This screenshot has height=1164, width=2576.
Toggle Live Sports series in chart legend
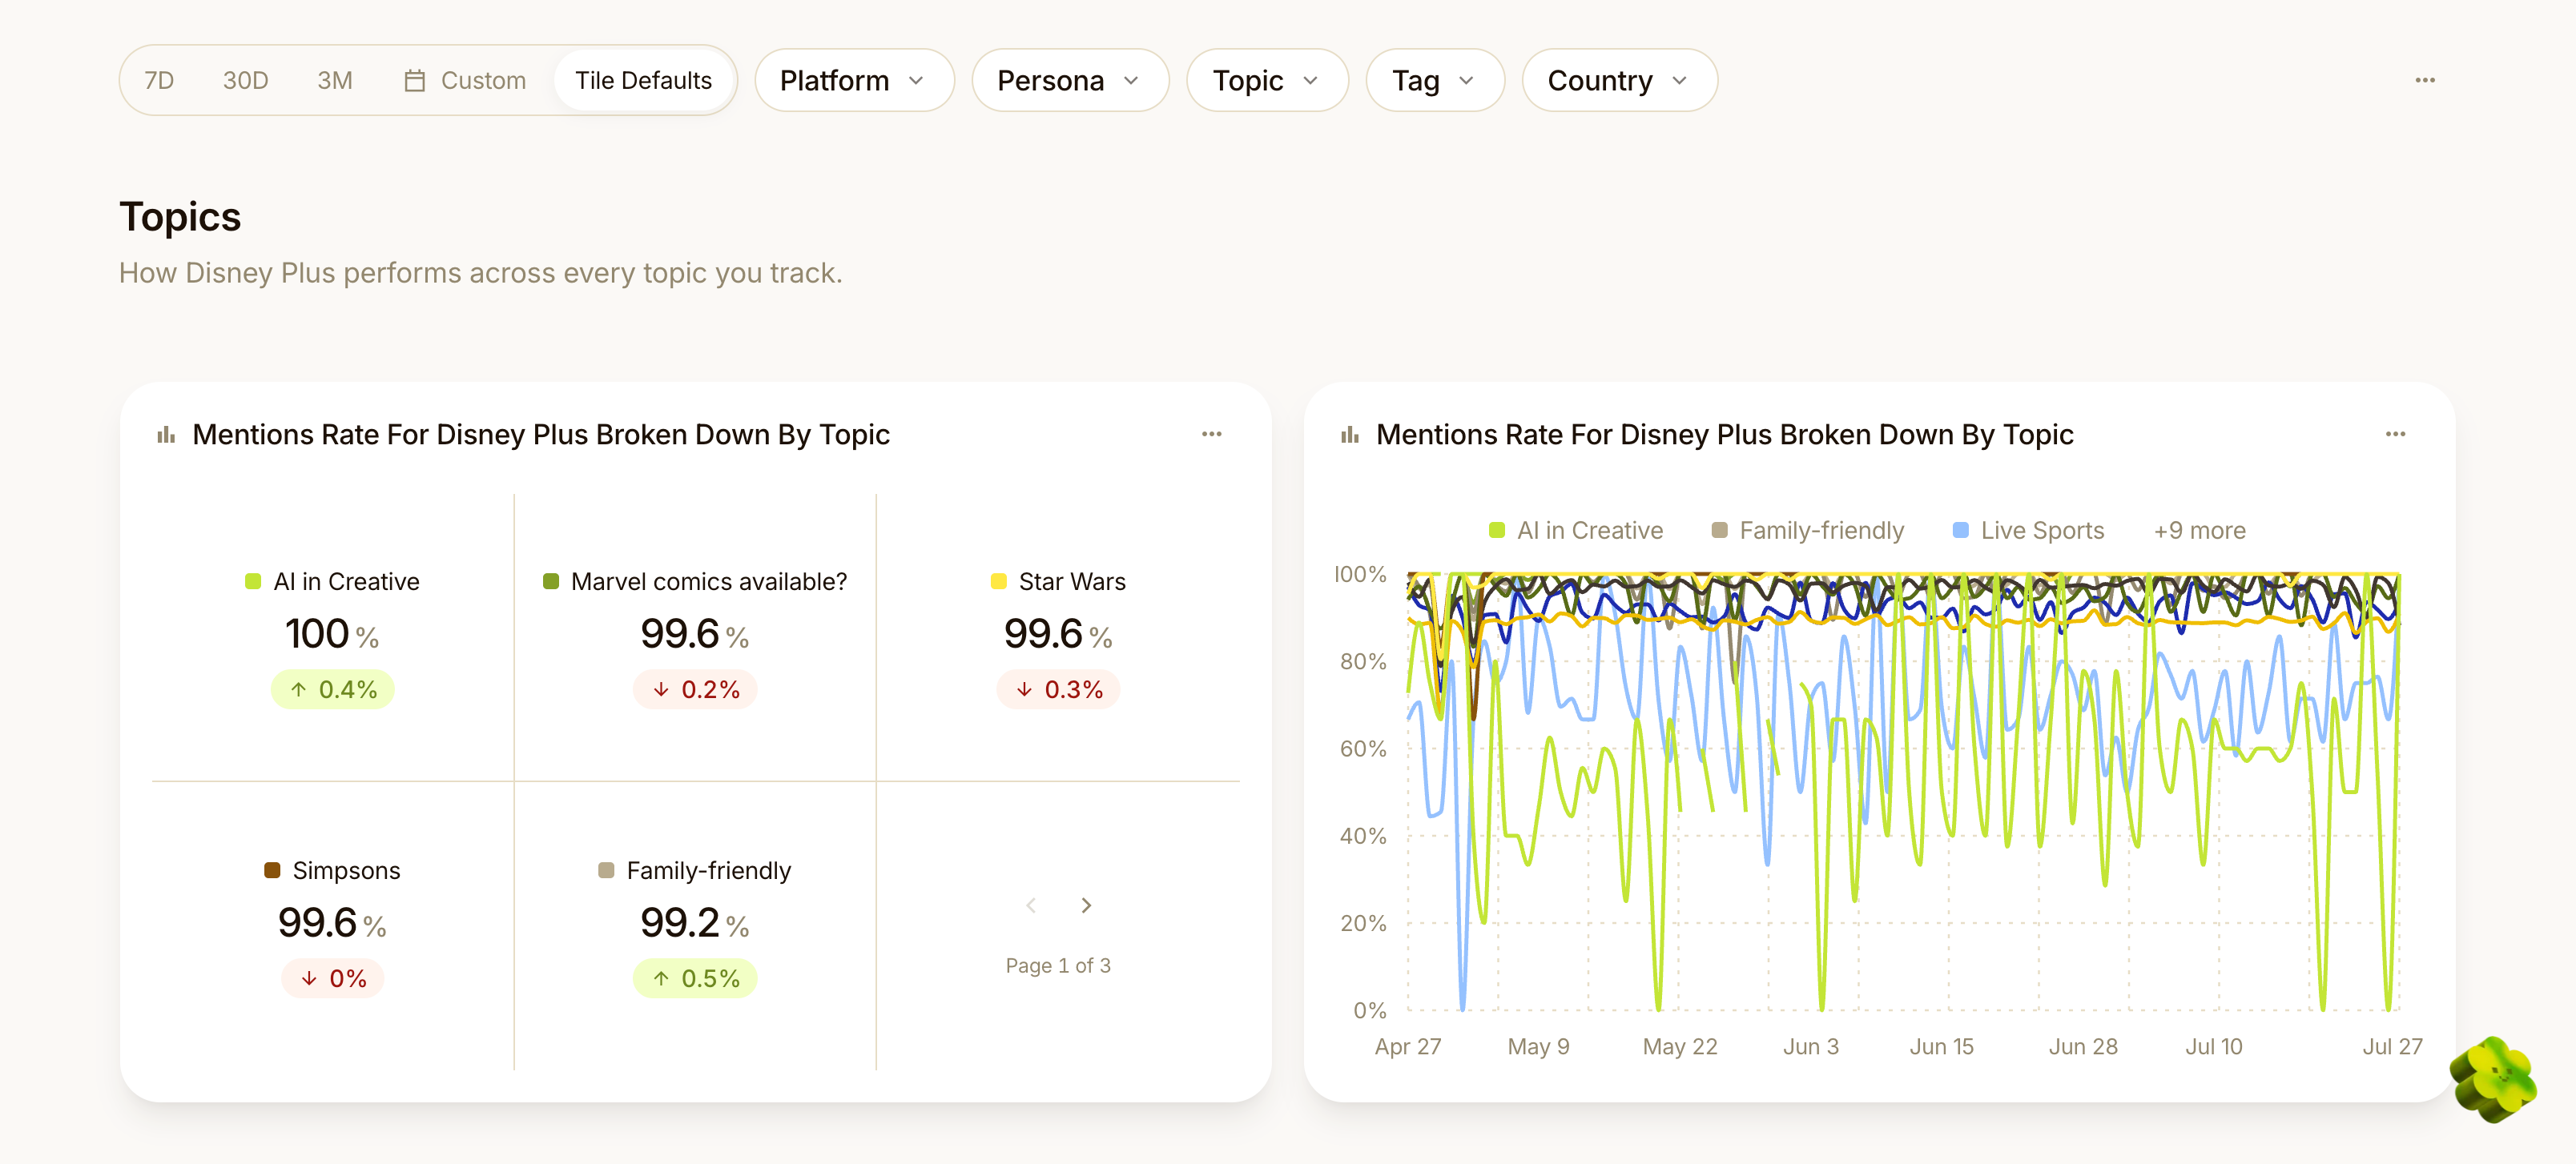pos(2028,531)
